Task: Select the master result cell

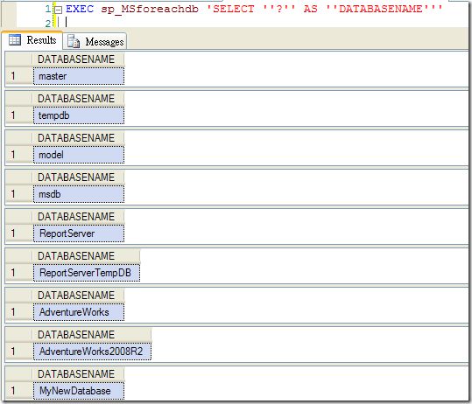Action: 79,76
